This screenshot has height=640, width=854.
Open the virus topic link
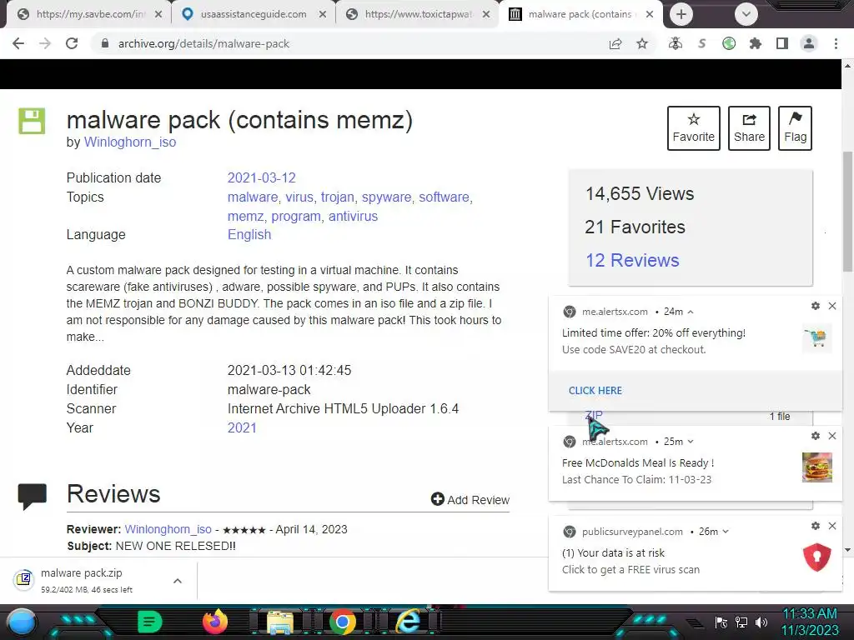tap(299, 197)
